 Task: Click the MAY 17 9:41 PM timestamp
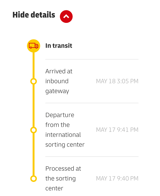(117, 130)
